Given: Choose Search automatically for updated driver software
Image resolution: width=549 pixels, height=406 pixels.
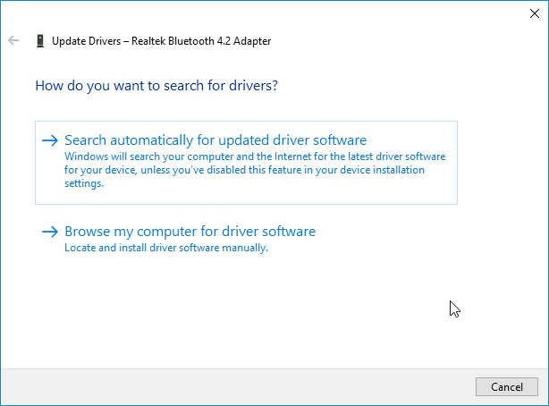Looking at the screenshot, I should coord(246,163).
